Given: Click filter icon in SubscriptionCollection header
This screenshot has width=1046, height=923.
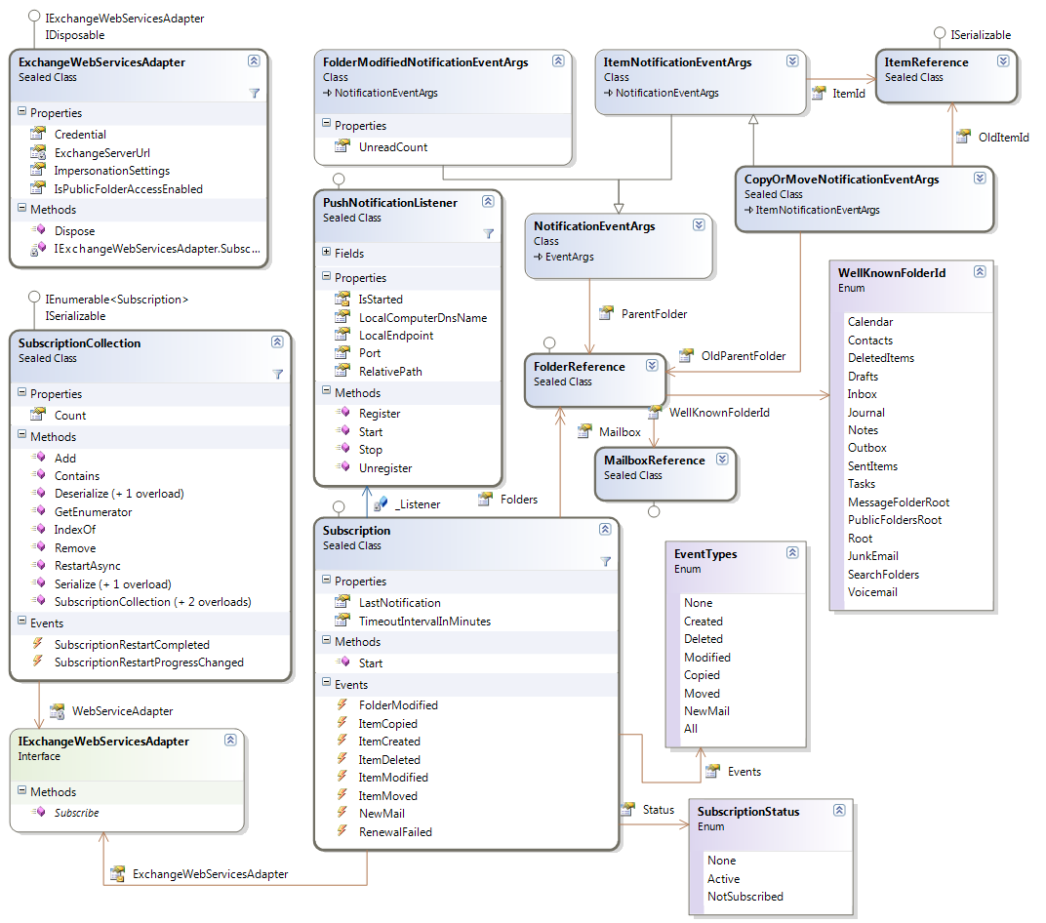Looking at the screenshot, I should click(x=278, y=374).
